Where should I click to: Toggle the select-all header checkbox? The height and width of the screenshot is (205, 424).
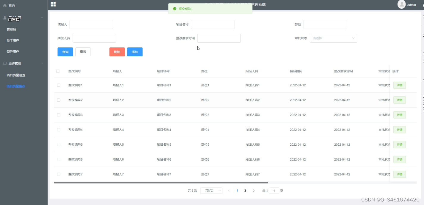click(58, 71)
